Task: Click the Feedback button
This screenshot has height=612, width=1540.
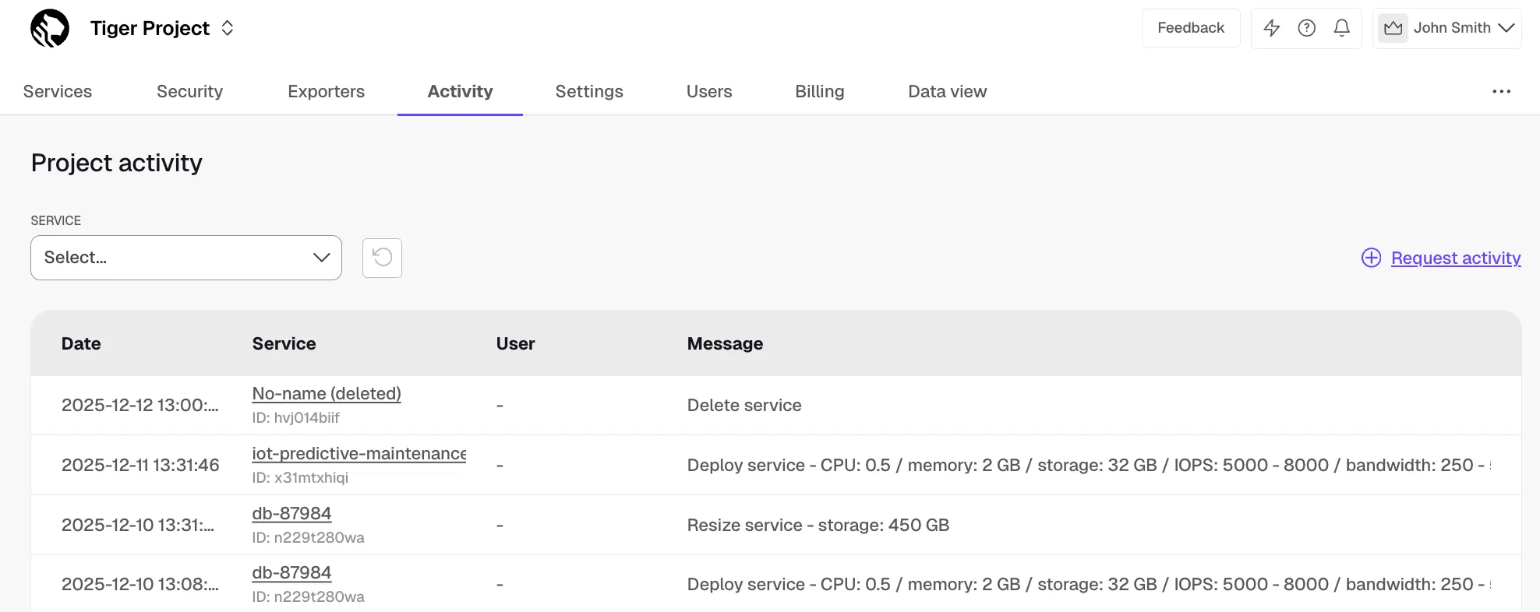Action: click(1191, 28)
